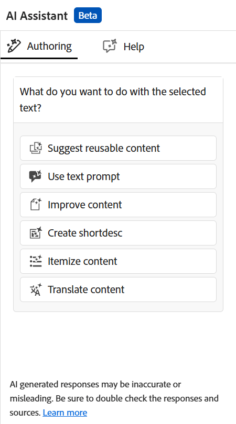The width and height of the screenshot is (236, 424).
Task: Click the blue Beta badge
Action: point(88,15)
